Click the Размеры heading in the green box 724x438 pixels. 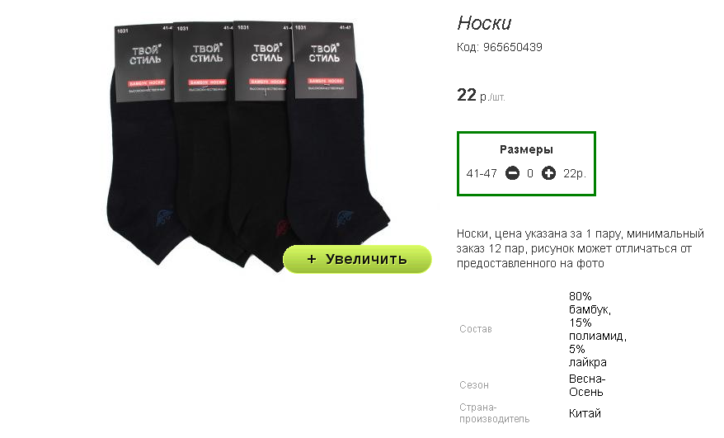click(x=526, y=149)
